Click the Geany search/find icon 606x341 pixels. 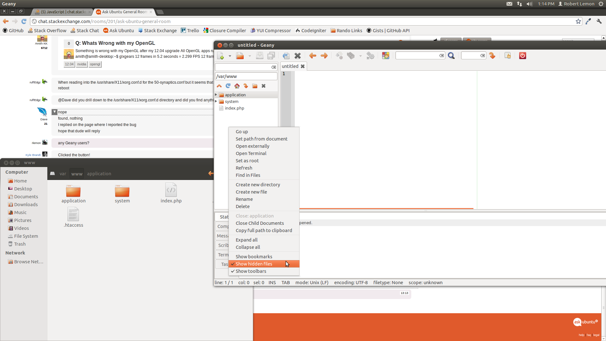[451, 55]
